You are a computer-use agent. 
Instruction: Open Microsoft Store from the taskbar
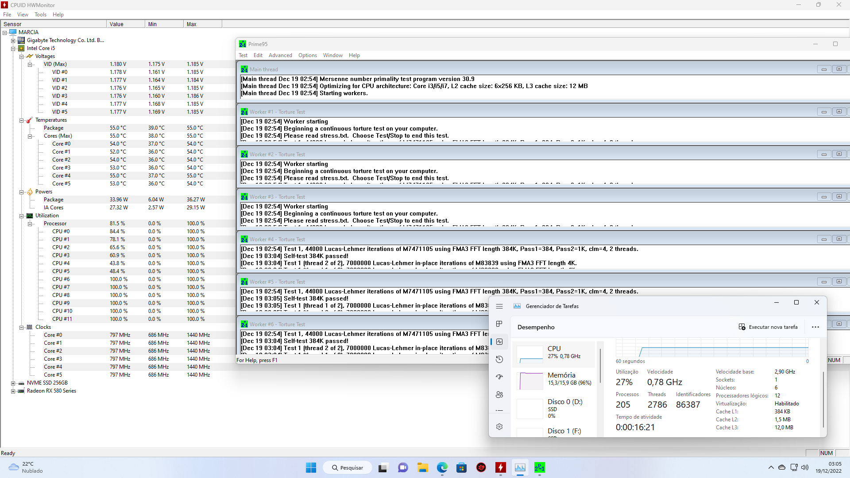tap(462, 467)
